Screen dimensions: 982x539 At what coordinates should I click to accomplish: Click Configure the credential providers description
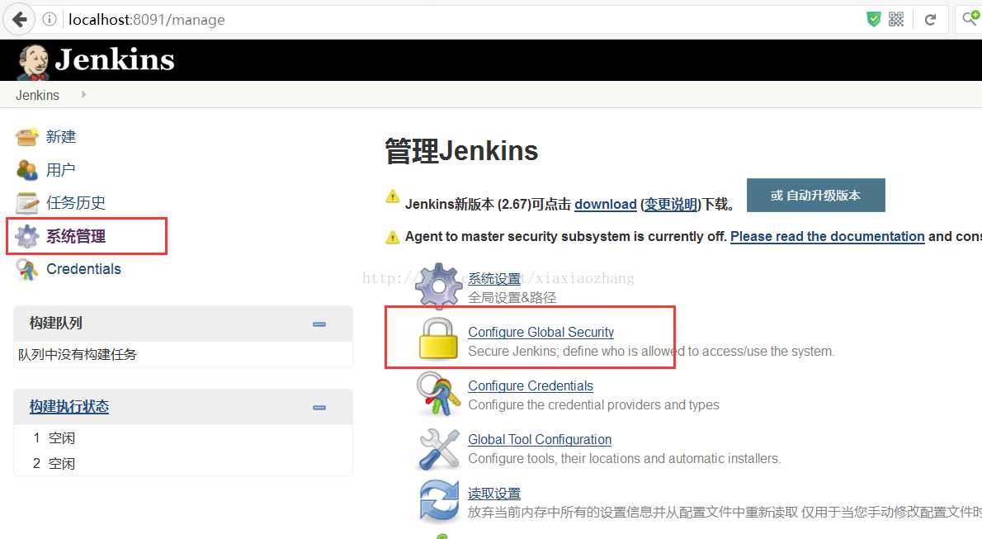tap(593, 405)
